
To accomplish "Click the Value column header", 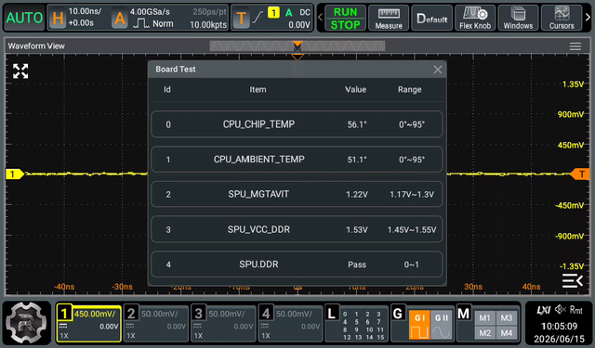I will click(x=355, y=90).
